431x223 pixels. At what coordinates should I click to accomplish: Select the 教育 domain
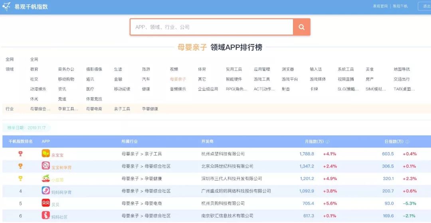click(x=34, y=69)
